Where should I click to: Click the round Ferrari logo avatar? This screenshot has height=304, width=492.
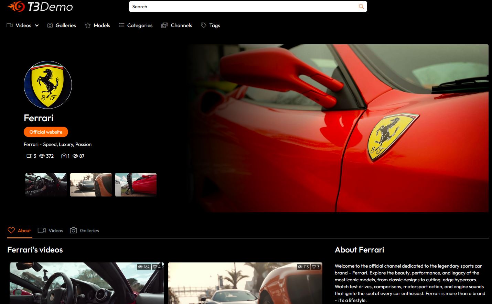(48, 85)
